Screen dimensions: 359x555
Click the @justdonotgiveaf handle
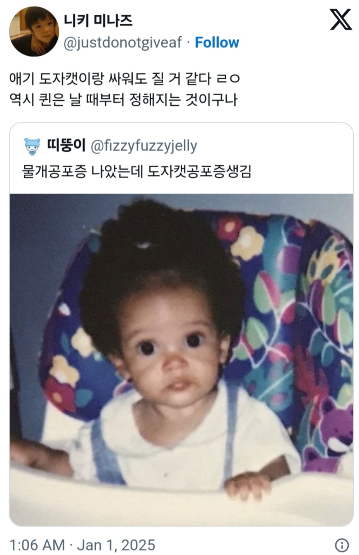(x=122, y=42)
